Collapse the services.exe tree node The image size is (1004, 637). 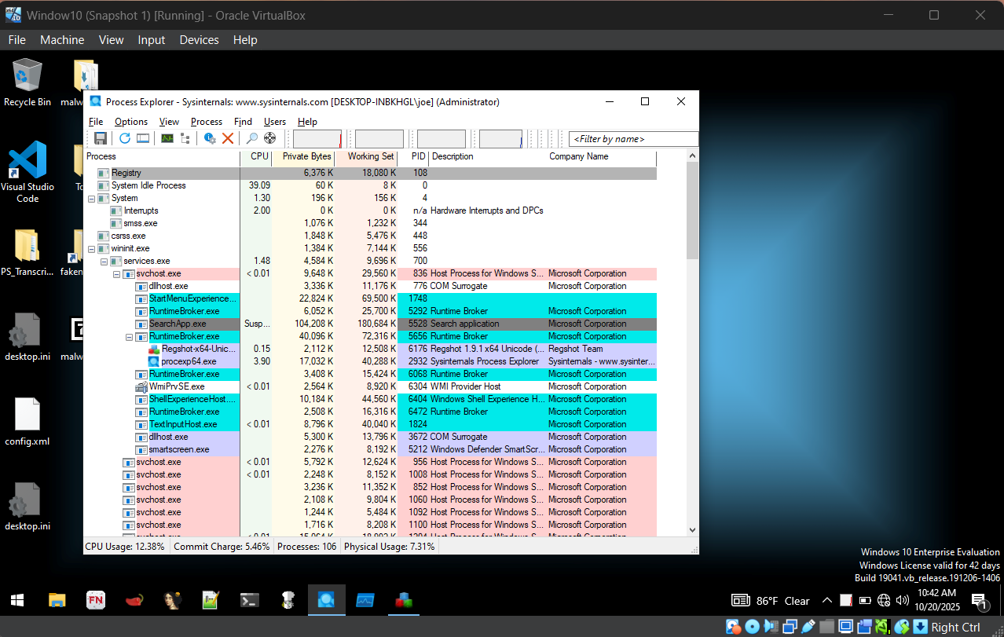pos(104,261)
